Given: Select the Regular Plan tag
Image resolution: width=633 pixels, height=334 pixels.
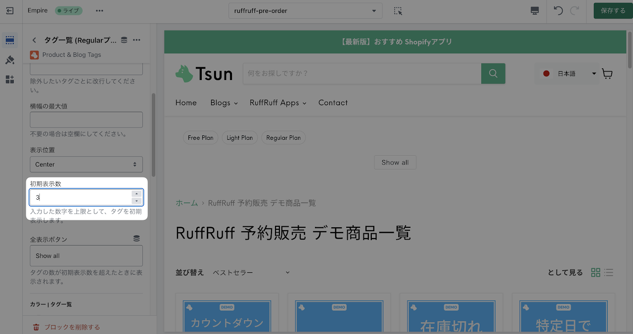Looking at the screenshot, I should click(x=283, y=138).
